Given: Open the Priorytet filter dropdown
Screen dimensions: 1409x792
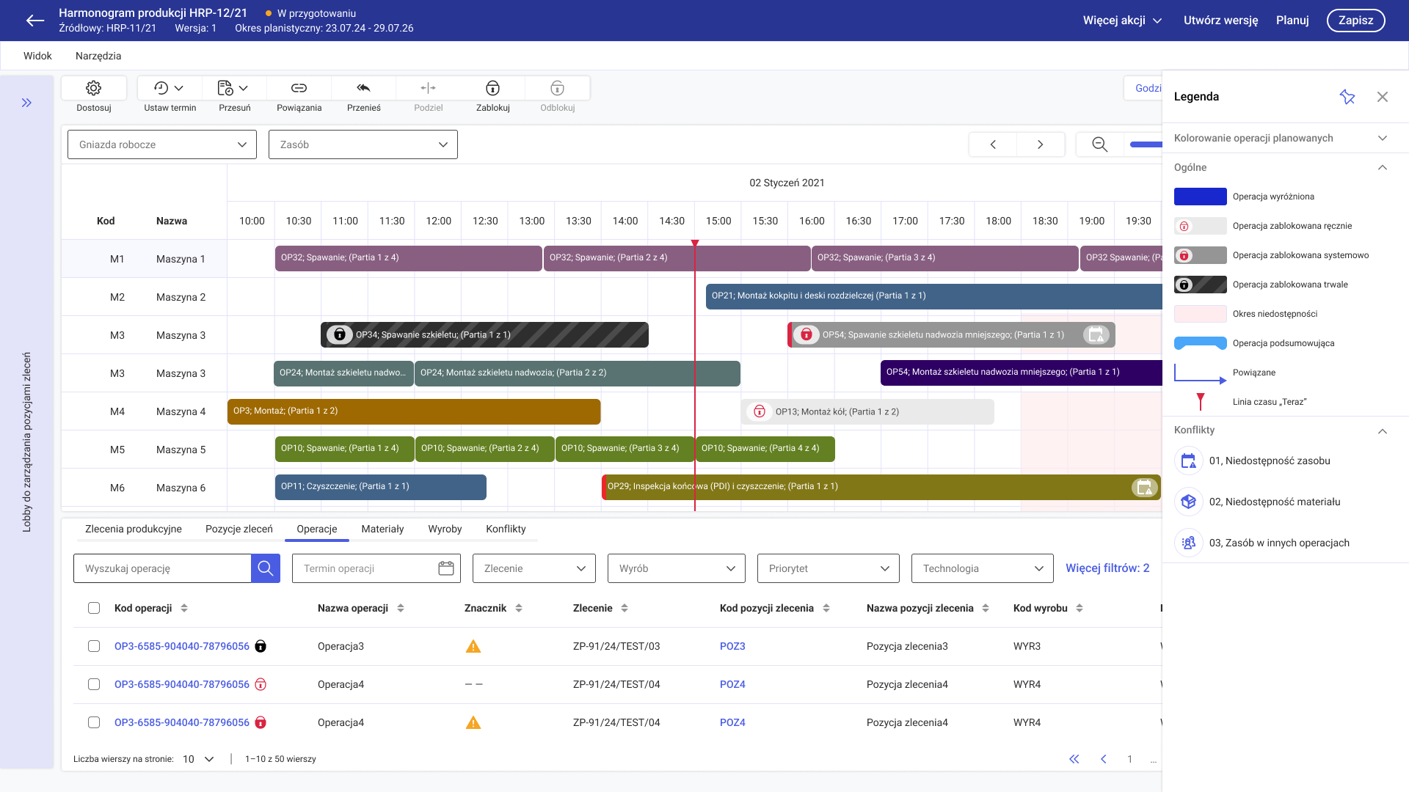Looking at the screenshot, I should coord(829,568).
